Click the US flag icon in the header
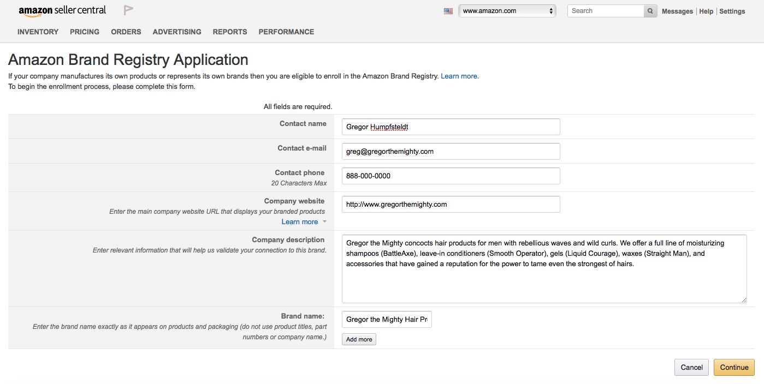The height and width of the screenshot is (384, 764). coord(448,10)
